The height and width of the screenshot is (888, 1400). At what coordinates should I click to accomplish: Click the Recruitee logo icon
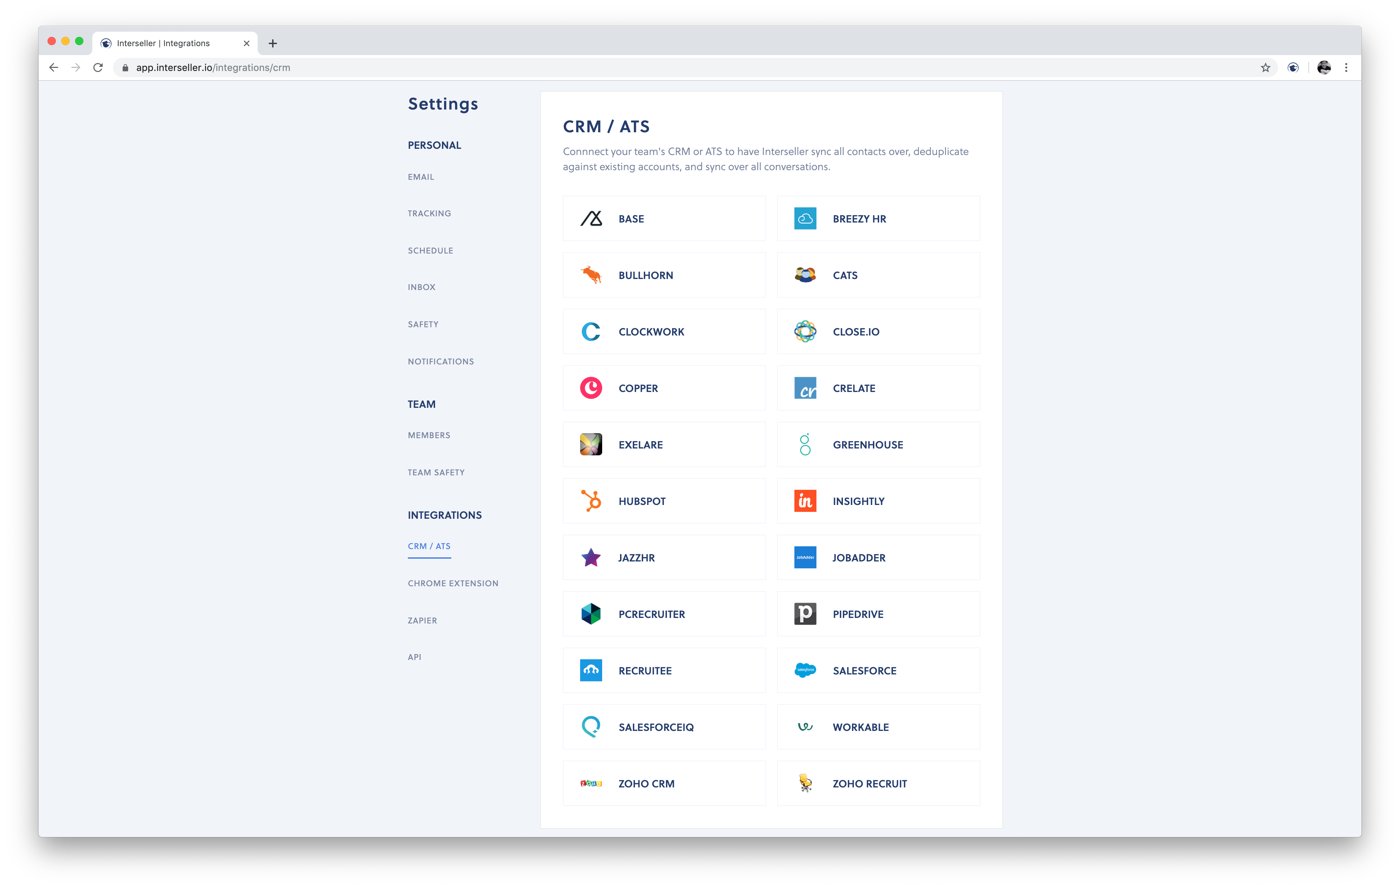coord(591,670)
